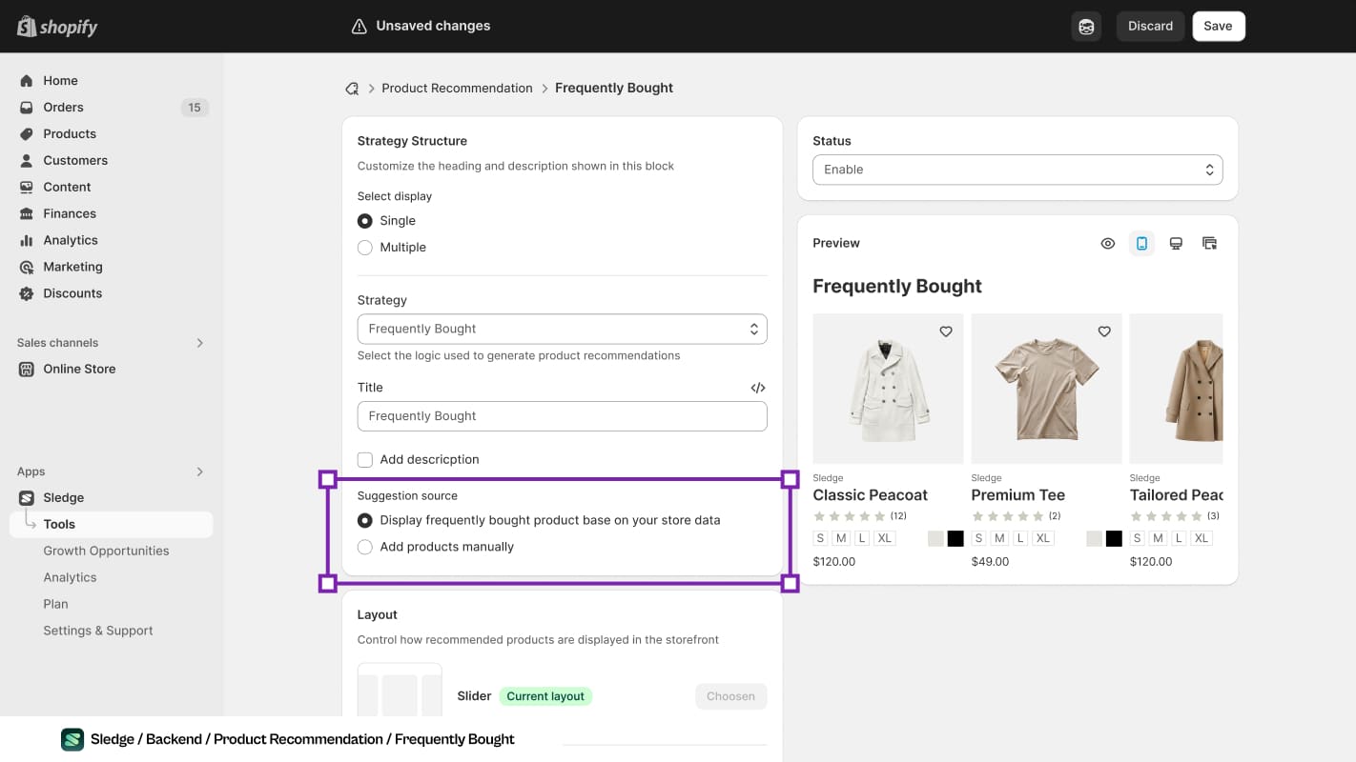The height and width of the screenshot is (762, 1356).
Task: Open Settings & Support
Action: (x=98, y=631)
